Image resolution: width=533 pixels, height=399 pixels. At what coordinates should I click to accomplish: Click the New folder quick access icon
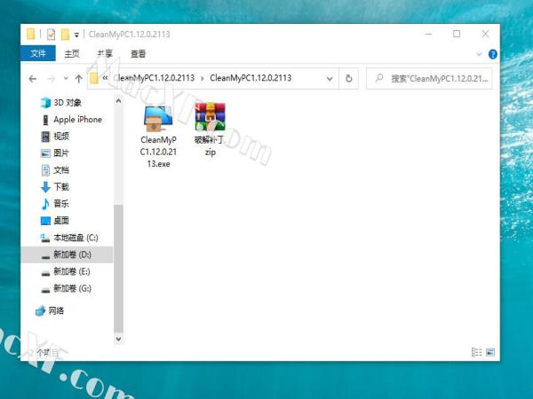tap(65, 35)
